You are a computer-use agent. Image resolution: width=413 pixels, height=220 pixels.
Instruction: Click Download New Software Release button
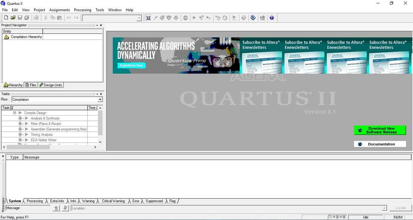click(380, 131)
